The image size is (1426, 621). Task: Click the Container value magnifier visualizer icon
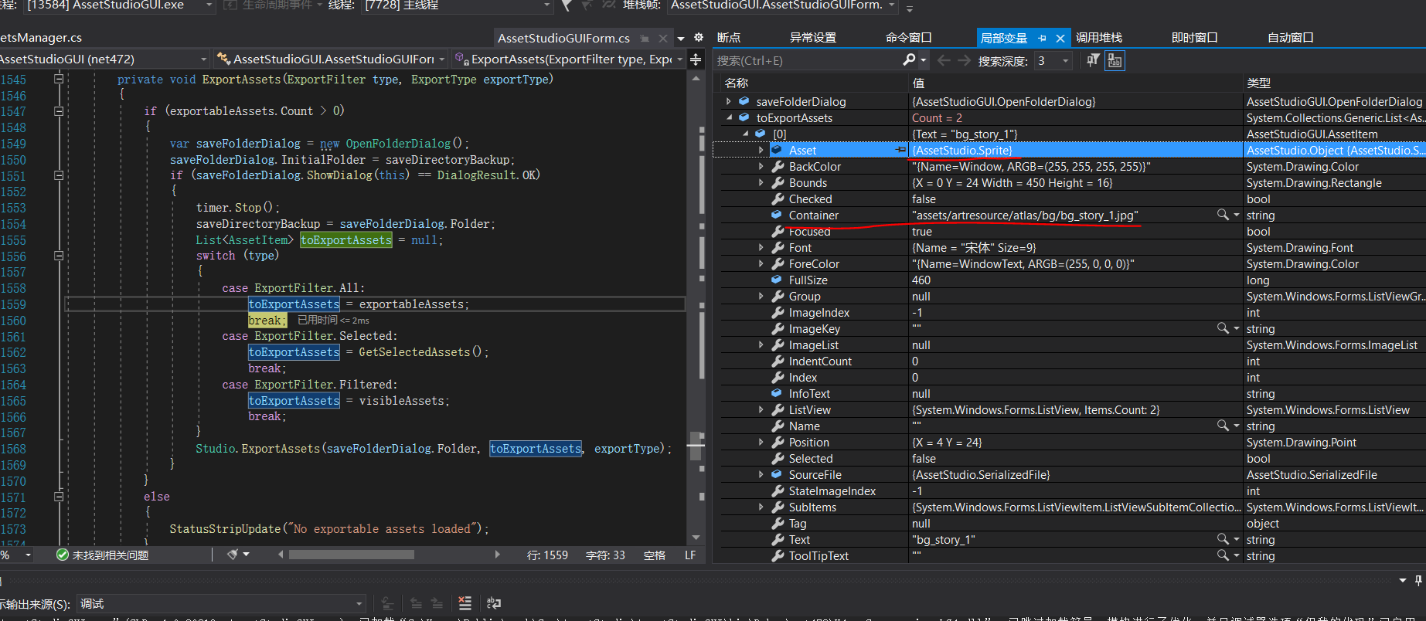(x=1222, y=215)
